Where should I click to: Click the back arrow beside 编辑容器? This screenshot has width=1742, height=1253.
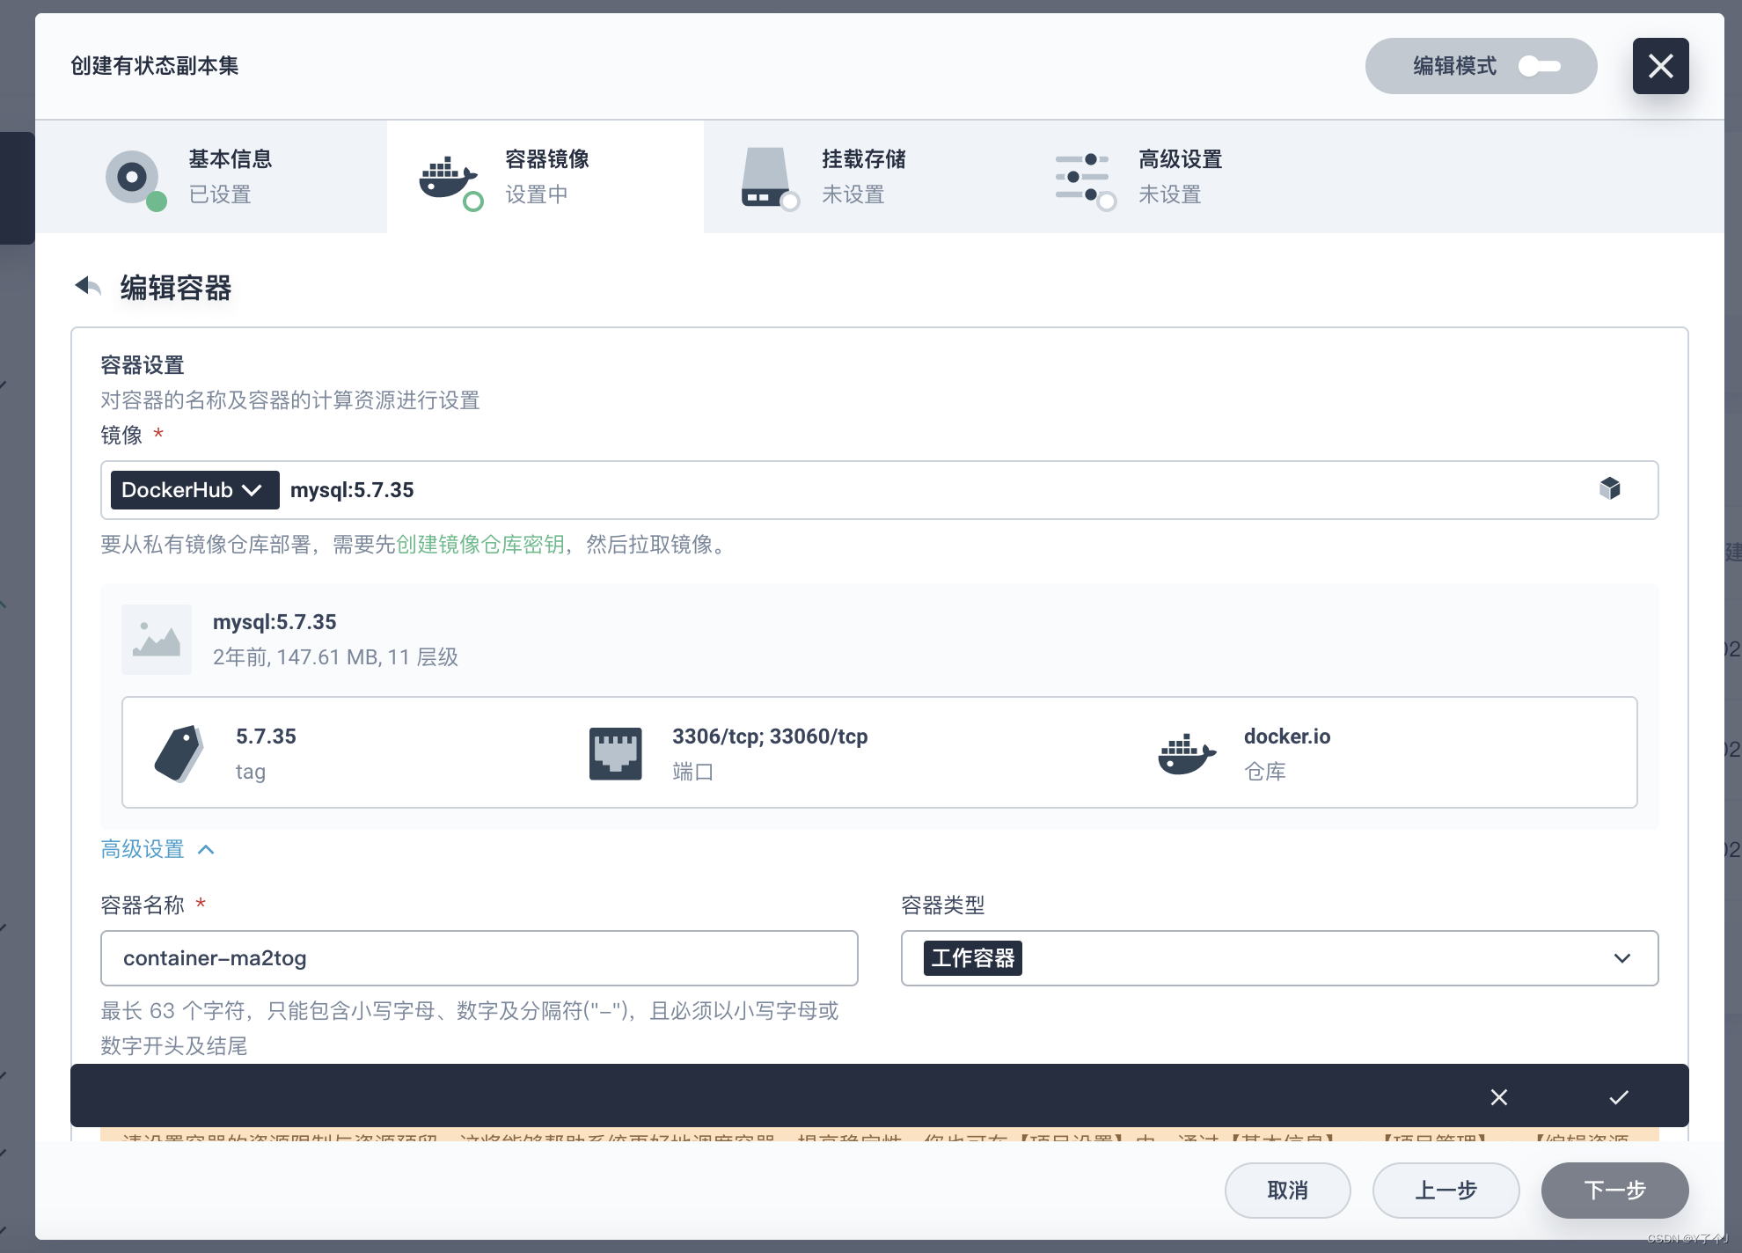point(88,286)
